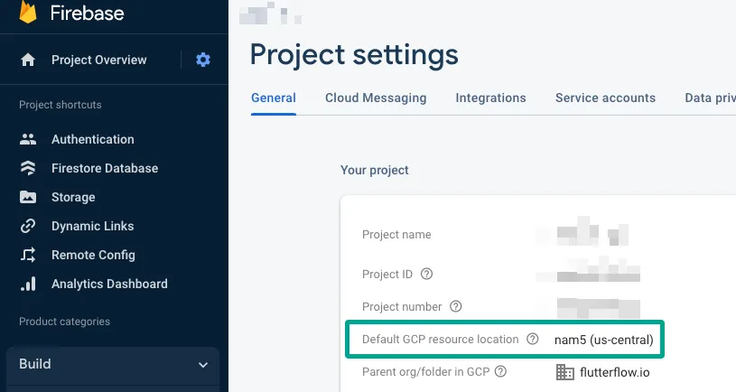Go to Project Overview

[99, 60]
